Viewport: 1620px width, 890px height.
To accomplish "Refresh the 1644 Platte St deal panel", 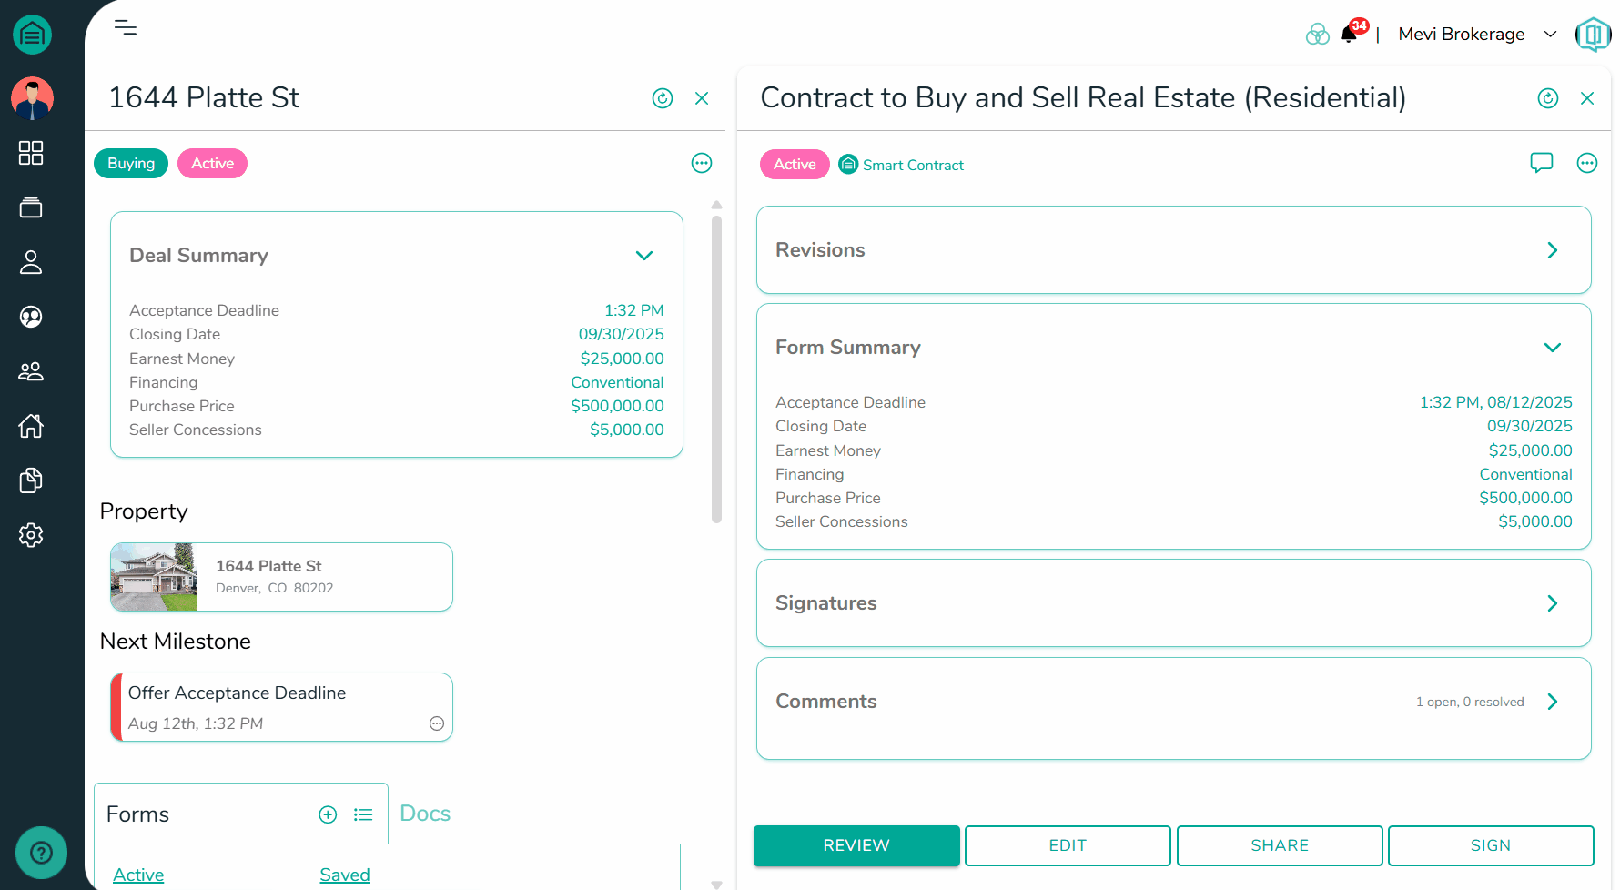I will [663, 98].
